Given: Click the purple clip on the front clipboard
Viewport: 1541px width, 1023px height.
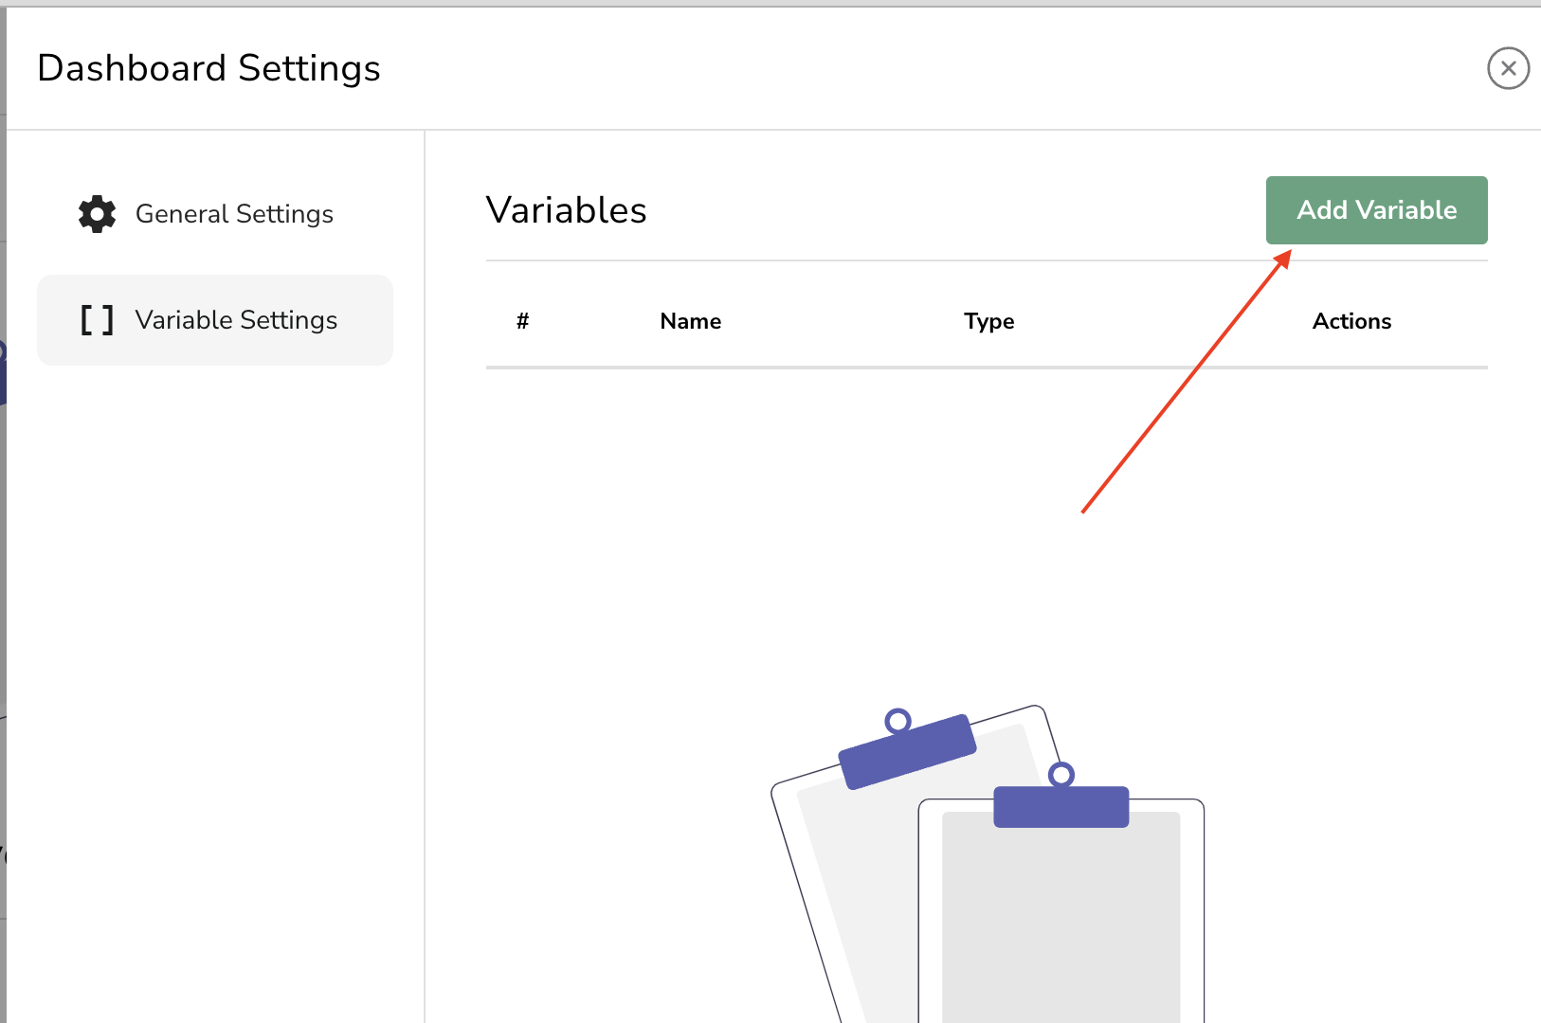Looking at the screenshot, I should [x=1061, y=807].
